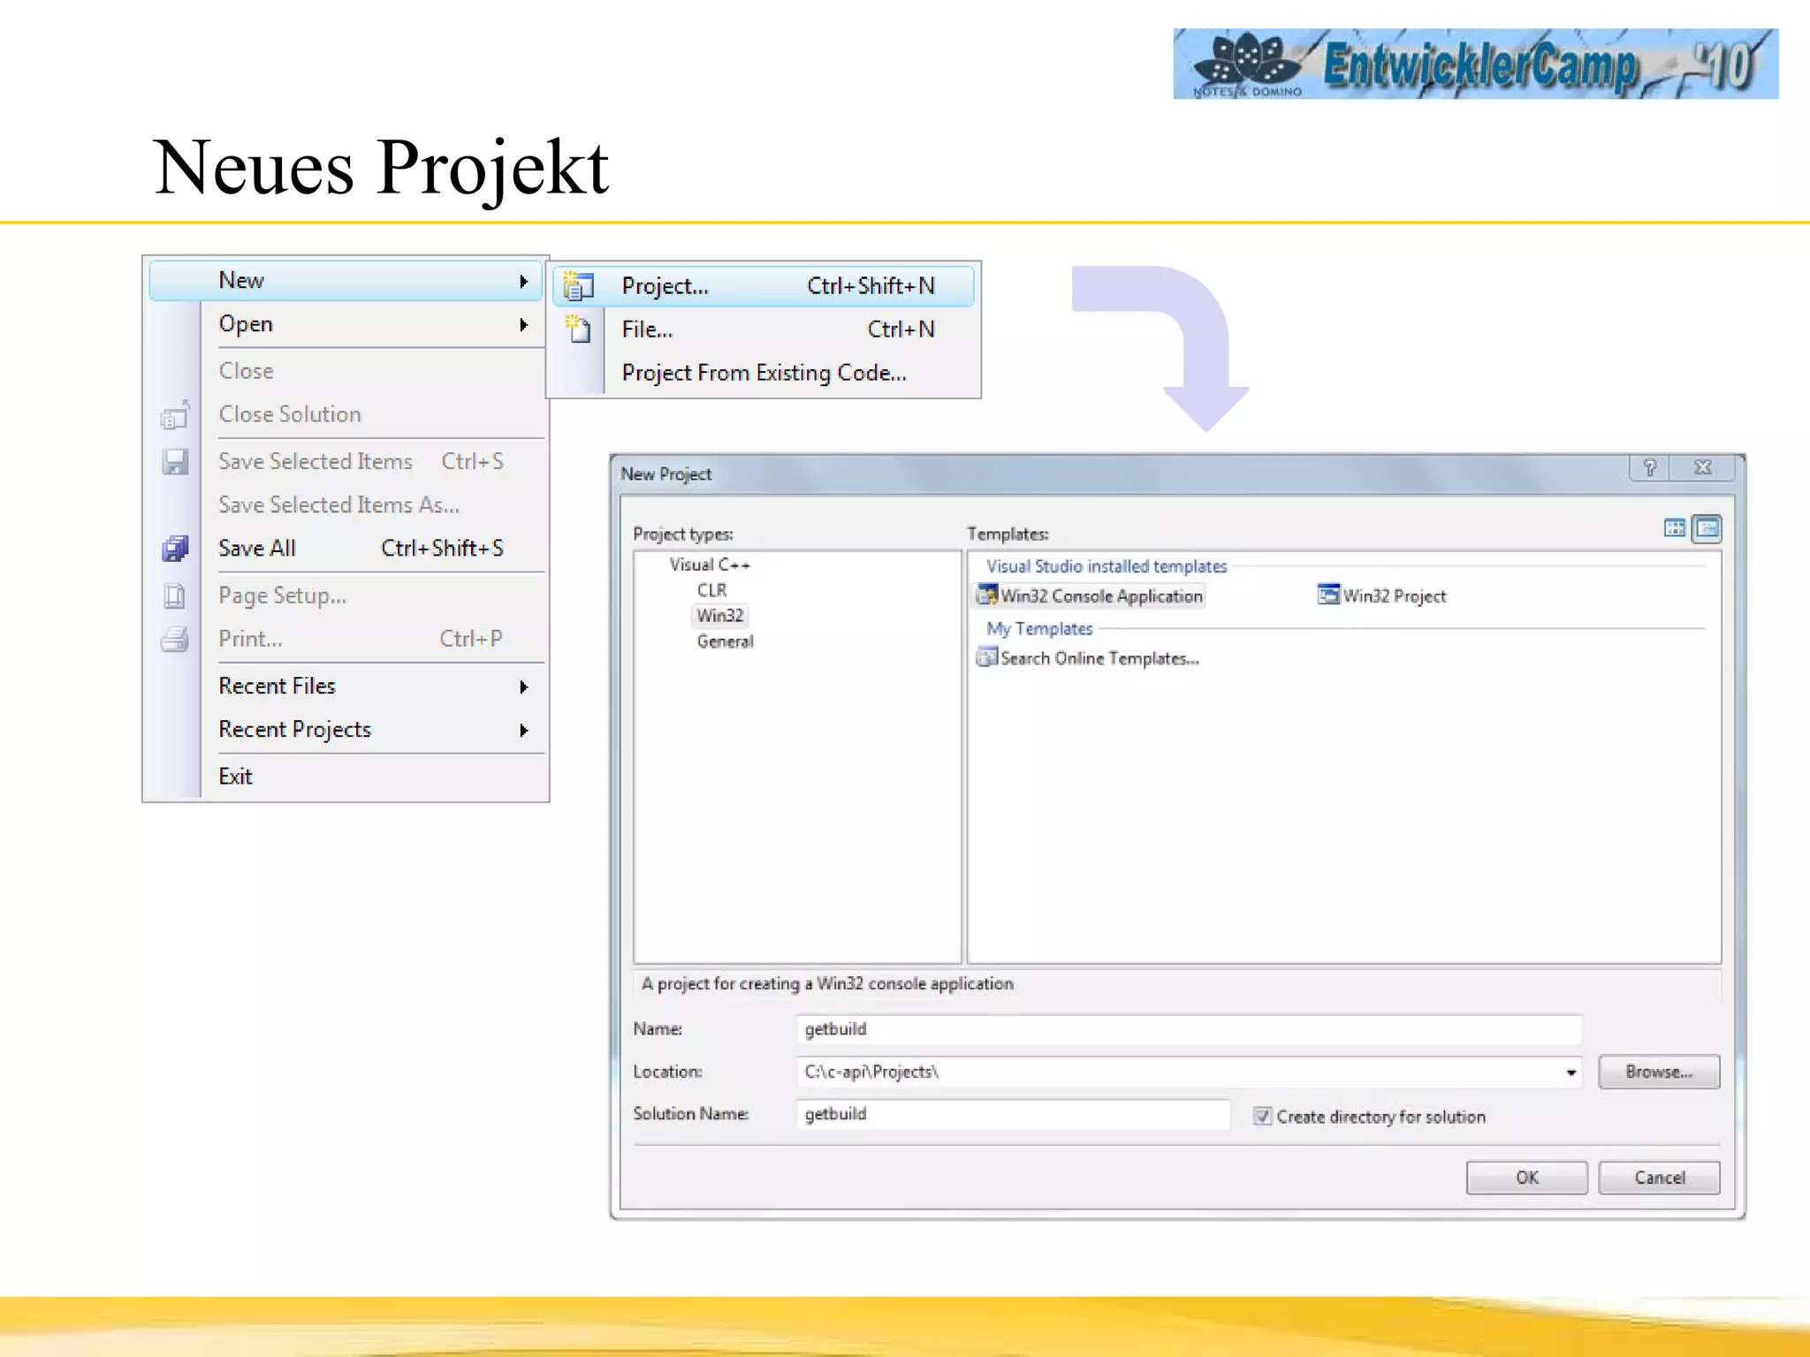Image resolution: width=1810 pixels, height=1357 pixels.
Task: Select Win32 Console Application template icon
Action: (x=986, y=595)
